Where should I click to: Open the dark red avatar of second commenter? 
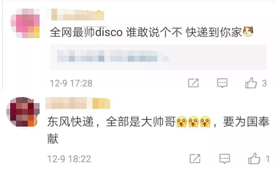pos(23,112)
